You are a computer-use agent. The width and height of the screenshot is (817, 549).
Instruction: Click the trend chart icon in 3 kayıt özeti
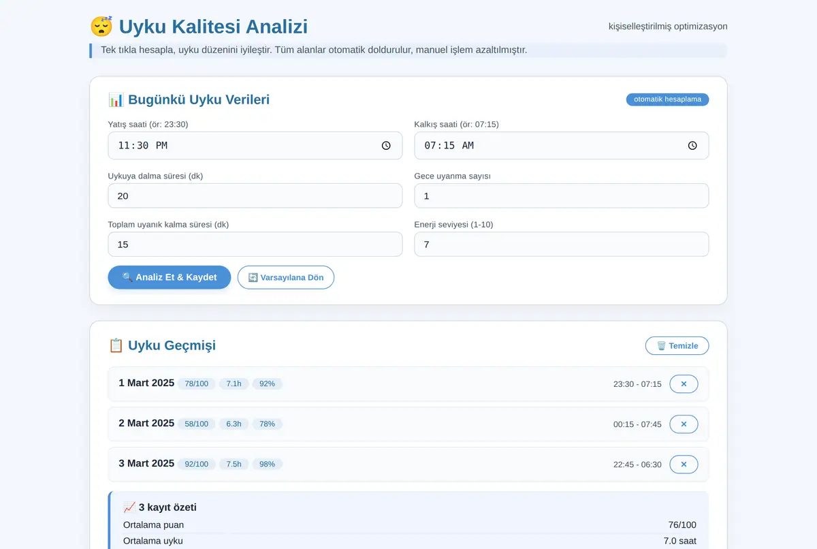pyautogui.click(x=129, y=507)
